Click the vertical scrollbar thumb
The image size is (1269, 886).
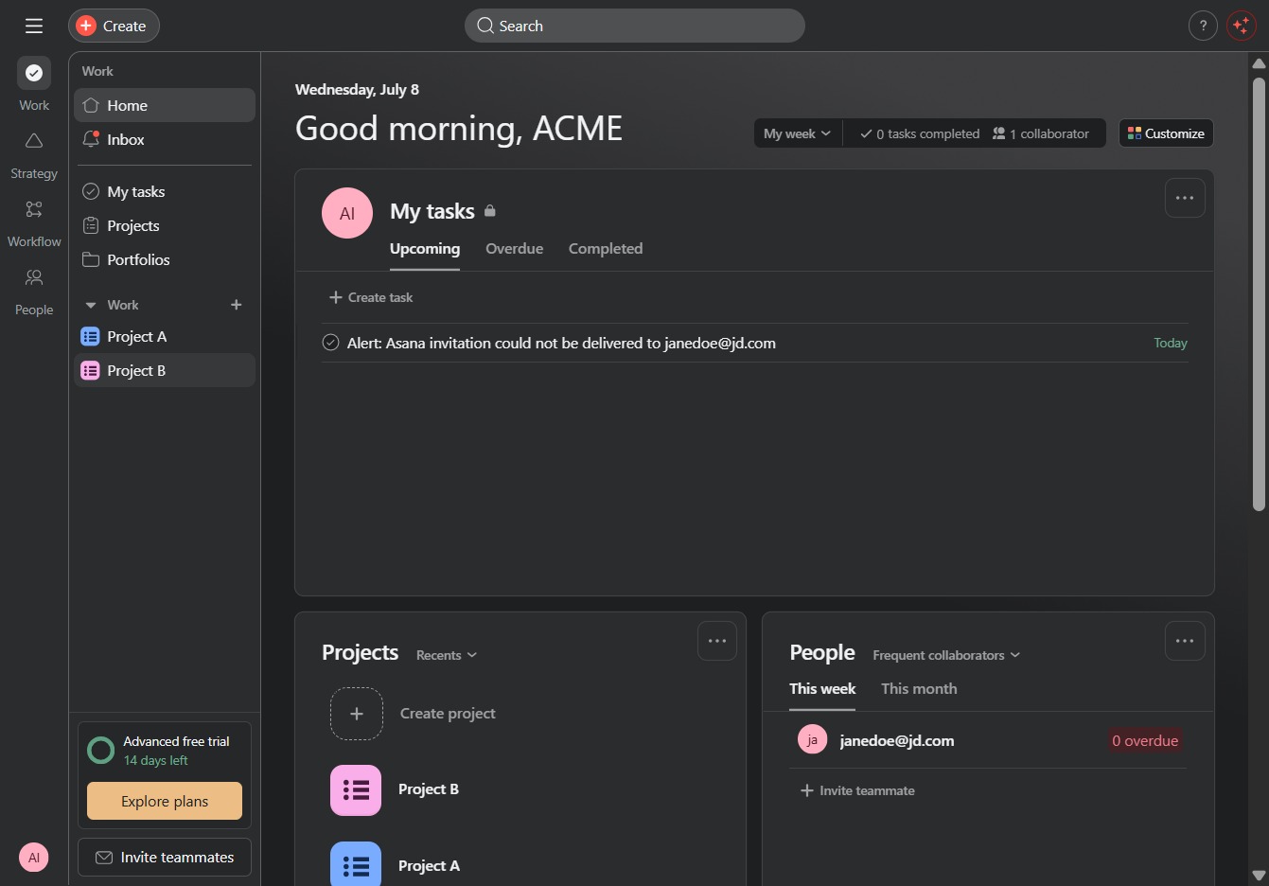(x=1259, y=293)
